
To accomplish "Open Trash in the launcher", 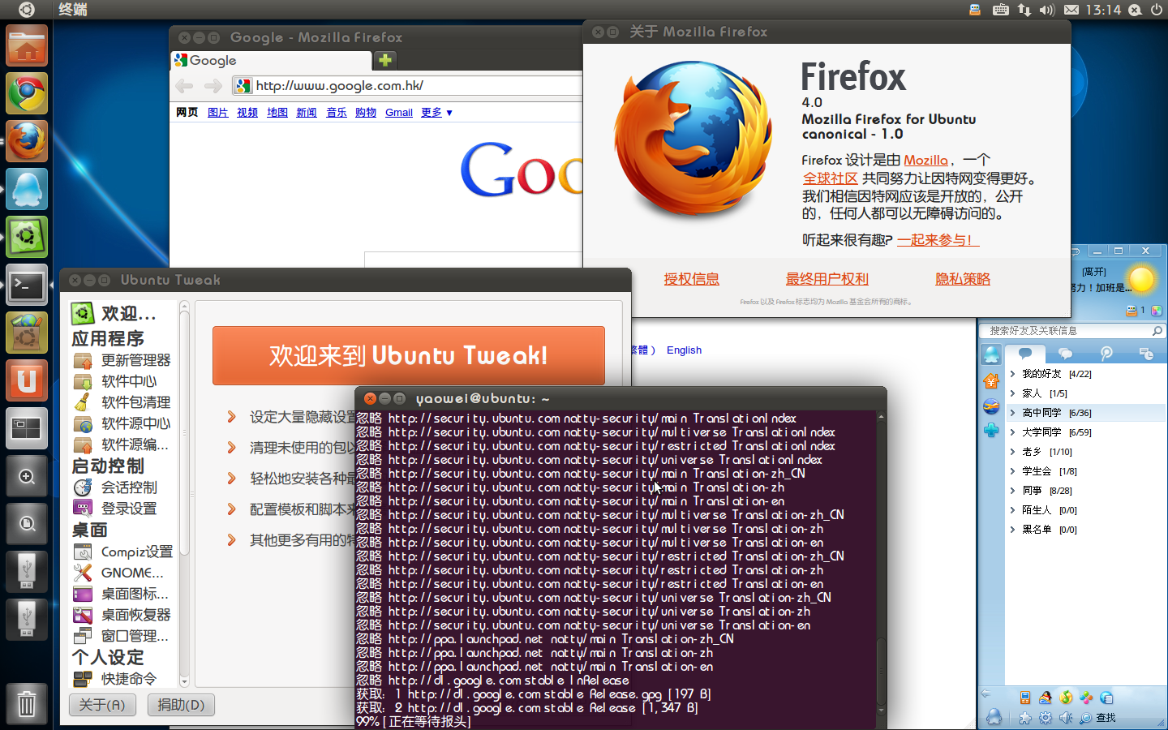I will click(x=27, y=704).
